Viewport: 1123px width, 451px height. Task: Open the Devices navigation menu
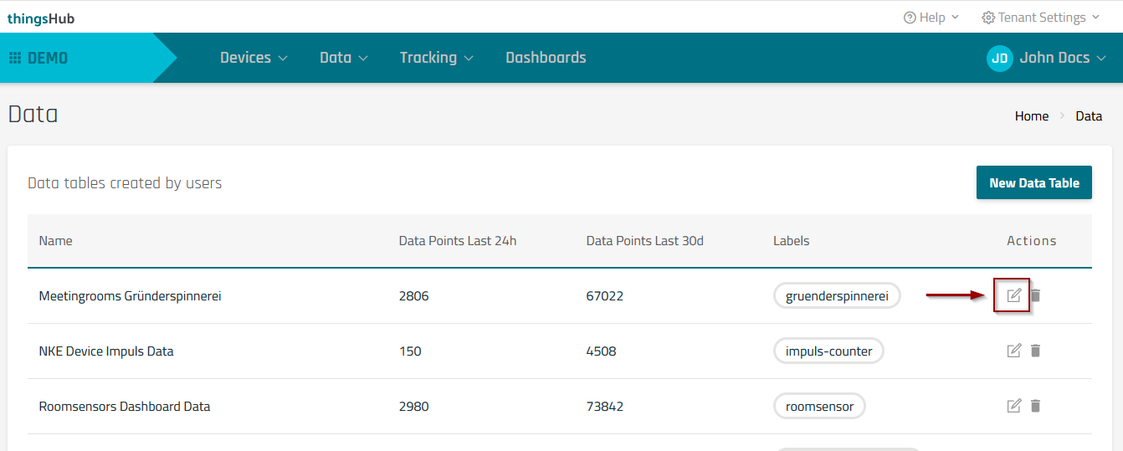point(254,58)
